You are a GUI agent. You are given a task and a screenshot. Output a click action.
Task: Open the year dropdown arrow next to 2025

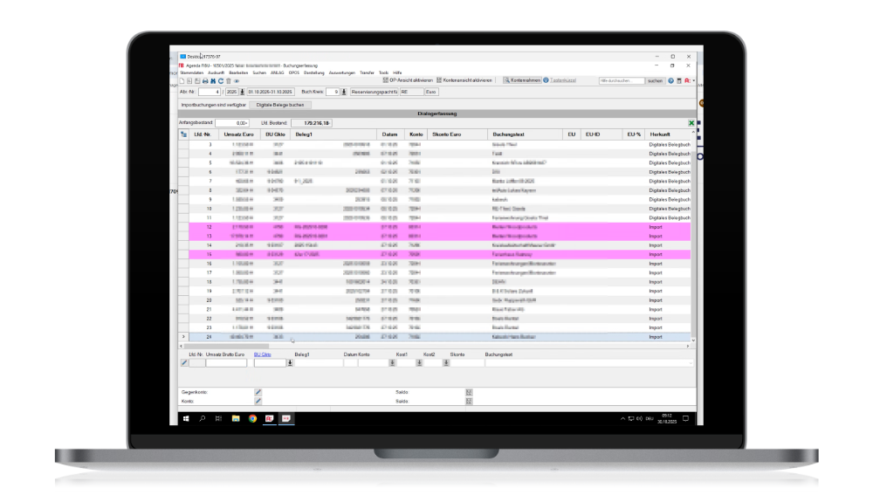pos(242,92)
